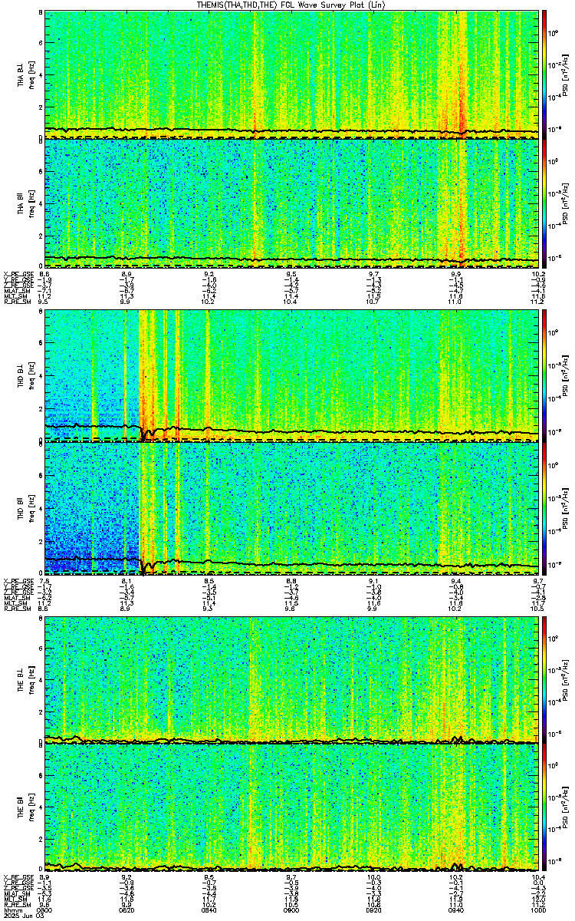
Task: Click the PSD color bar beside THA BII
Action: (544, 203)
